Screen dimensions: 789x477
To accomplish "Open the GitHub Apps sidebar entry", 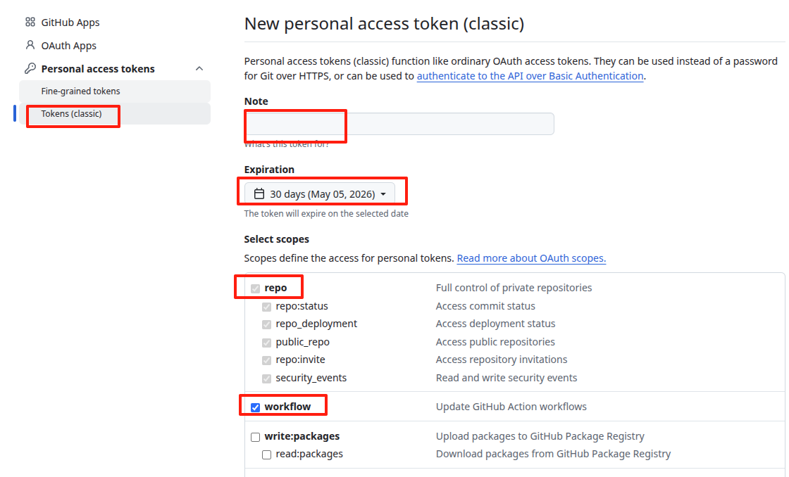I will click(x=70, y=23).
